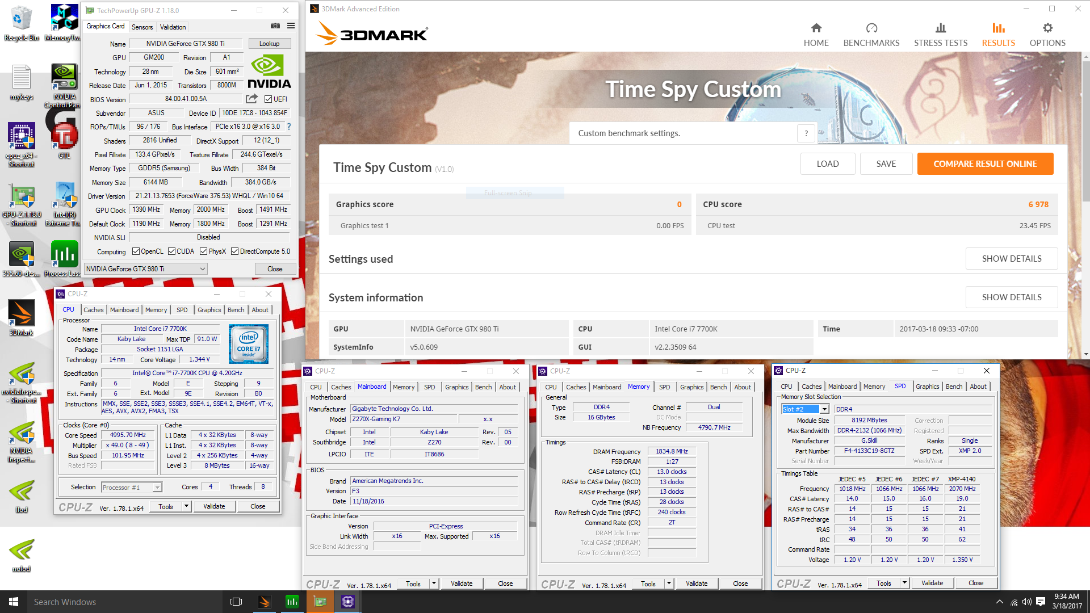Viewport: 1090px width, 613px height.
Task: Close the GPU-Z window via Close button
Action: 275,269
